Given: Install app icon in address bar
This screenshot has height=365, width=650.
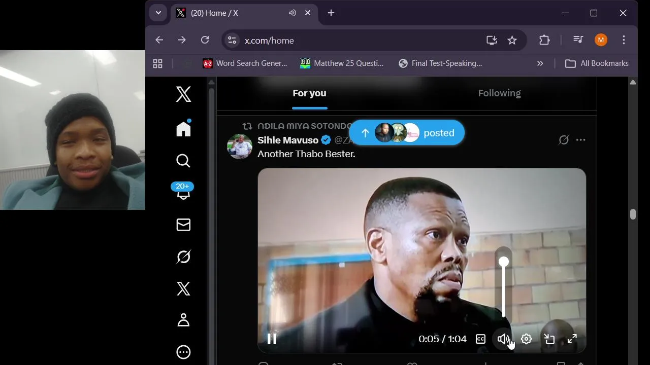Looking at the screenshot, I should [492, 40].
